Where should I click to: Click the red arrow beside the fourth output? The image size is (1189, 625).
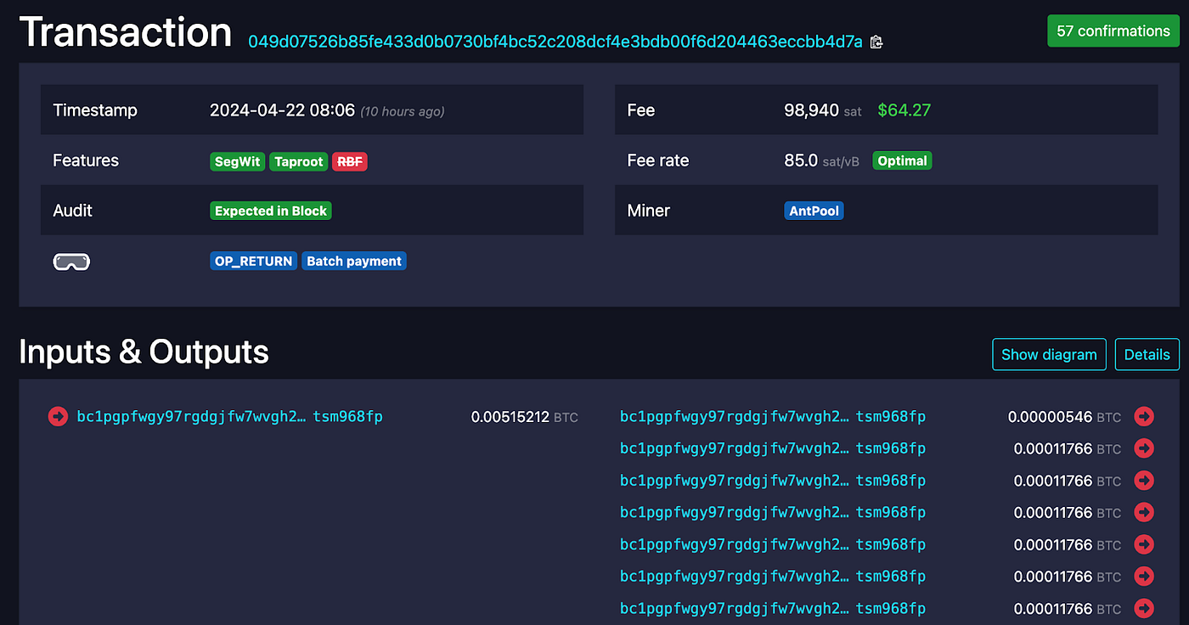click(1144, 513)
